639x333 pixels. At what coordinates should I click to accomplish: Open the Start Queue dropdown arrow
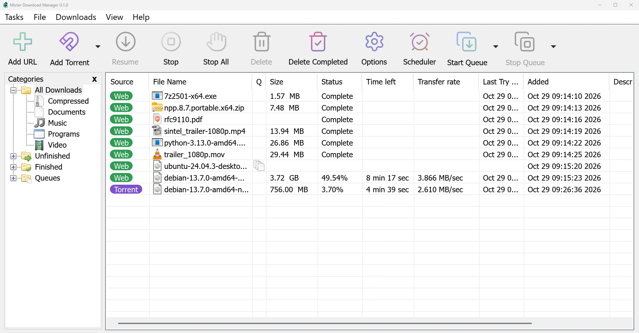[496, 47]
